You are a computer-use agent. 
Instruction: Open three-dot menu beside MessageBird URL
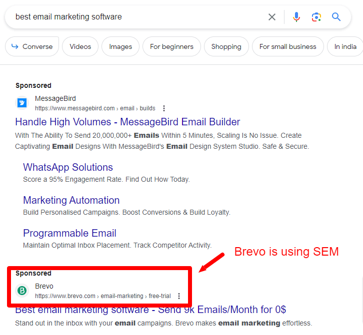[164, 108]
